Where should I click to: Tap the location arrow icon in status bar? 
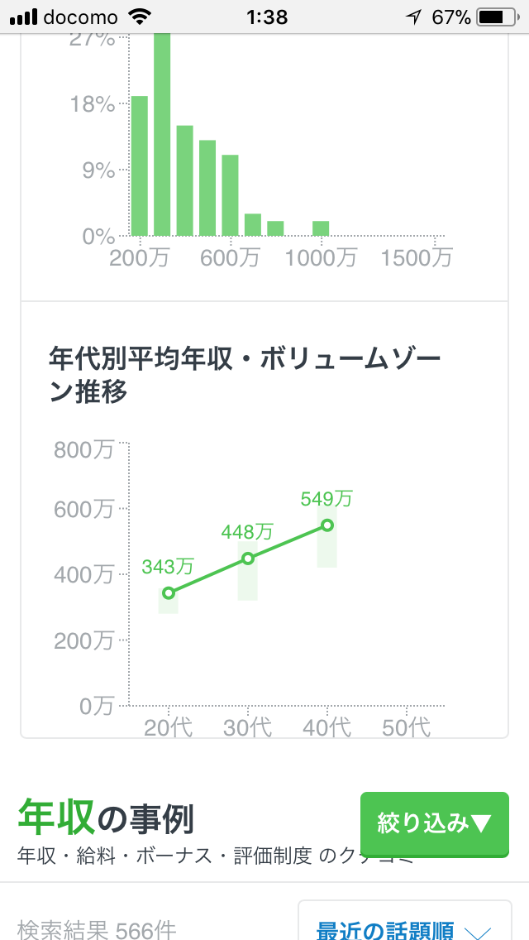click(413, 17)
